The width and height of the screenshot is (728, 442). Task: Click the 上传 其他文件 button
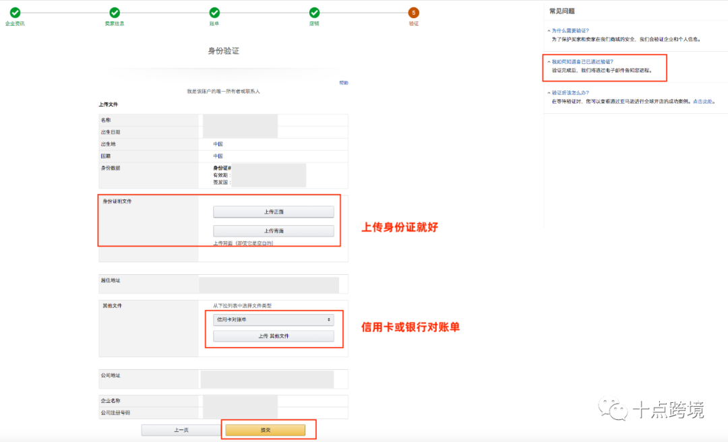click(274, 336)
